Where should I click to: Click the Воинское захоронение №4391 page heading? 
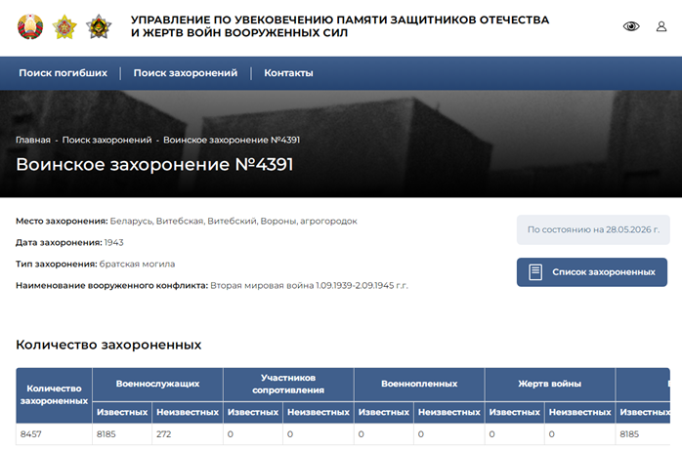(154, 165)
